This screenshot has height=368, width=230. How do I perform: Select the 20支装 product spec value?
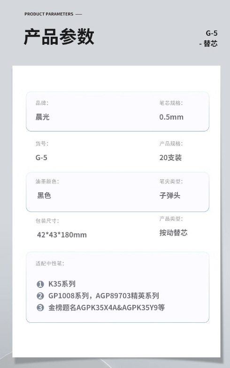click(170, 157)
